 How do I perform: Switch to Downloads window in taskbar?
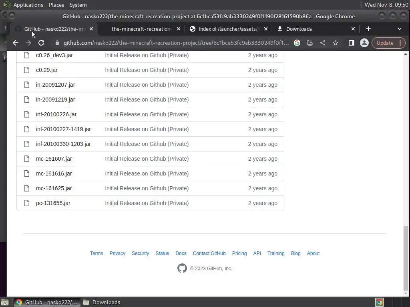pyautogui.click(x=102, y=302)
